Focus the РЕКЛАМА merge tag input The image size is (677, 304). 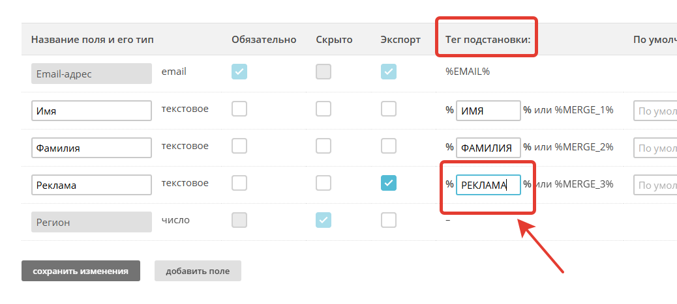pyautogui.click(x=488, y=185)
